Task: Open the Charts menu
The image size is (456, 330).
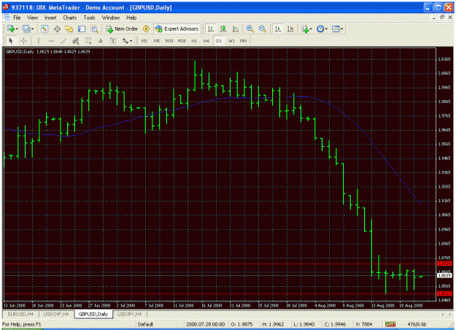Action: (70, 18)
